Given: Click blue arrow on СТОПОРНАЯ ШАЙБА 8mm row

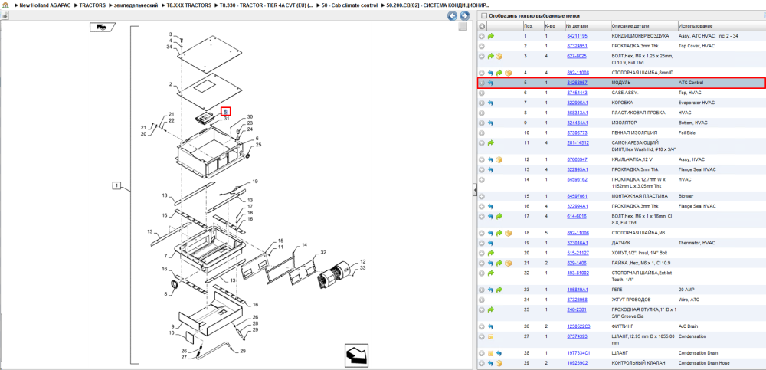Looking at the screenshot, I should click(x=491, y=73).
